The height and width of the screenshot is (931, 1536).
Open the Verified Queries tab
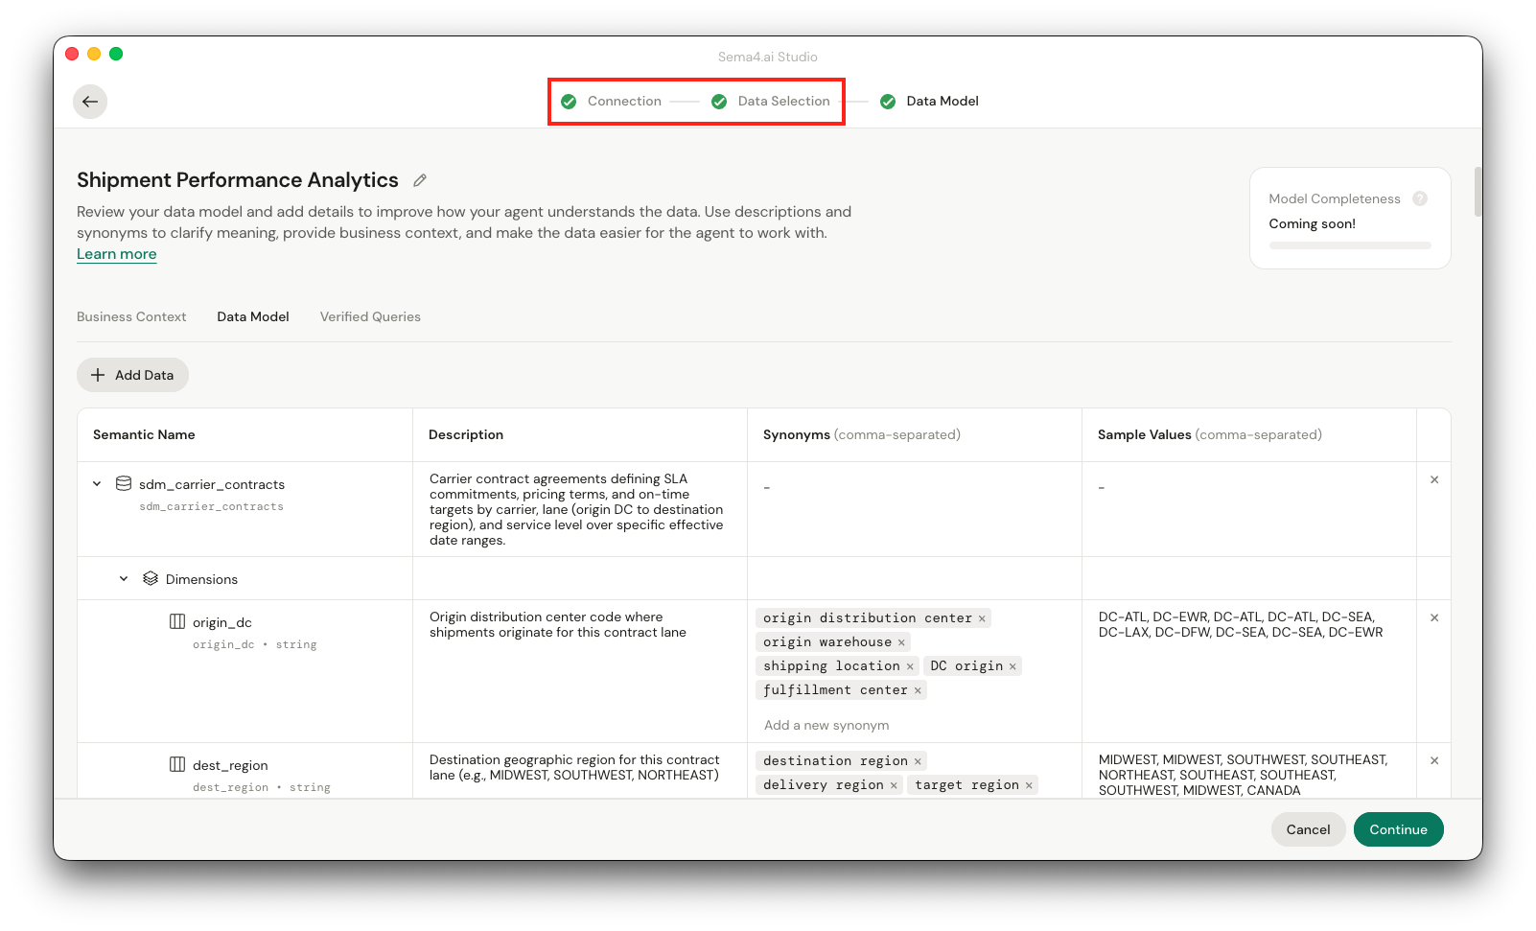[x=370, y=316]
